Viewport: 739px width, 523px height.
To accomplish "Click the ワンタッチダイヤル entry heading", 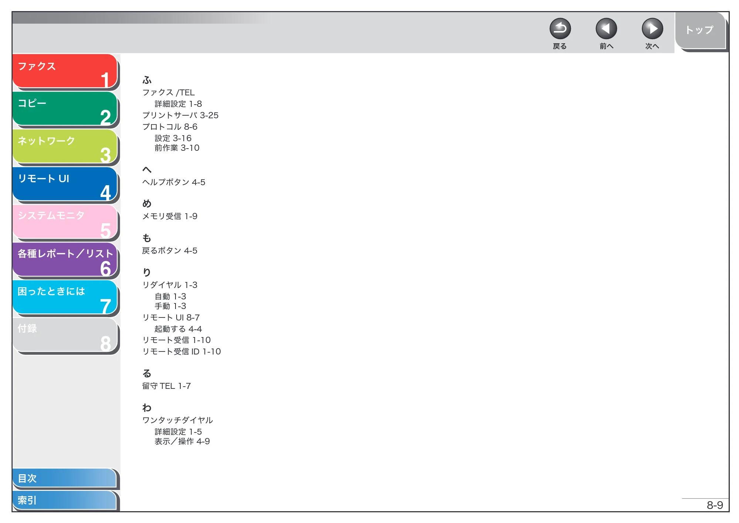I will pyautogui.click(x=178, y=420).
